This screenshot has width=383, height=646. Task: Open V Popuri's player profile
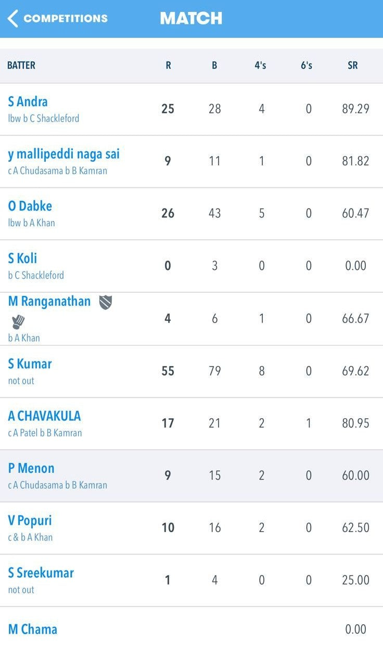[x=30, y=520]
